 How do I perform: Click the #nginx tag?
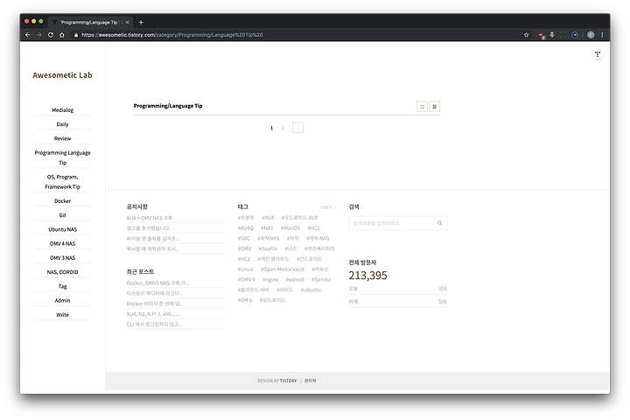[x=270, y=279]
